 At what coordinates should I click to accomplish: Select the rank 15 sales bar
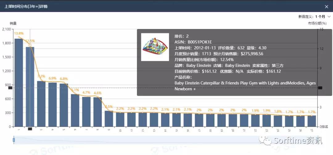coord(176,120)
